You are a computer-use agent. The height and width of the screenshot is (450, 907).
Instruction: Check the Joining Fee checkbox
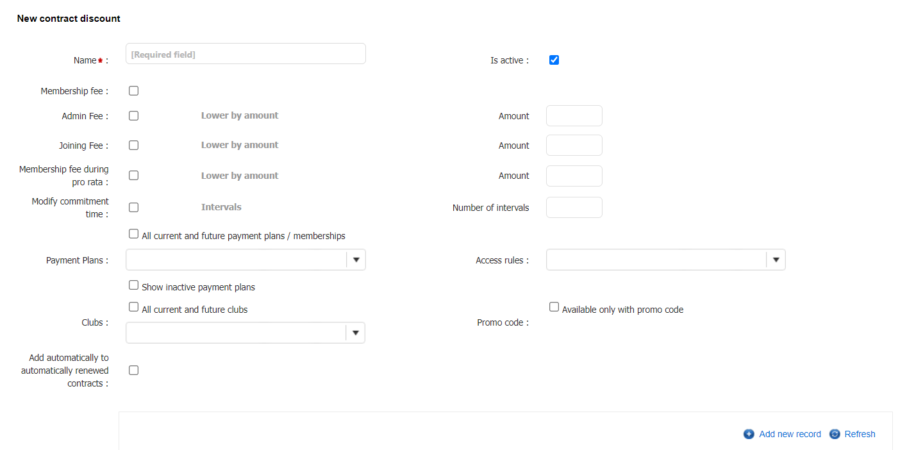coord(133,146)
